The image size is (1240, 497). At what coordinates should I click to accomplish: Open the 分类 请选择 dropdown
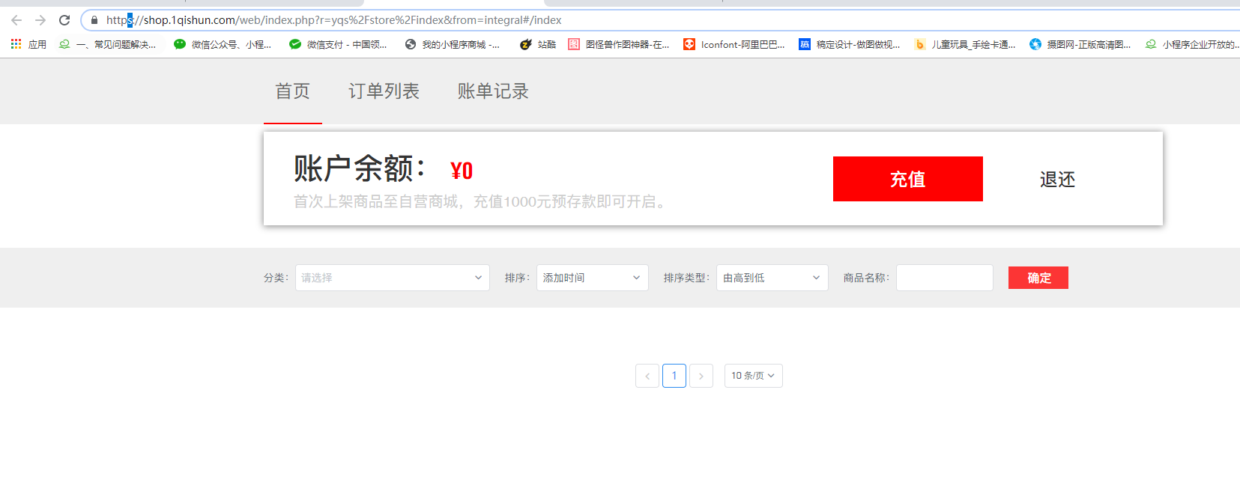tap(393, 278)
